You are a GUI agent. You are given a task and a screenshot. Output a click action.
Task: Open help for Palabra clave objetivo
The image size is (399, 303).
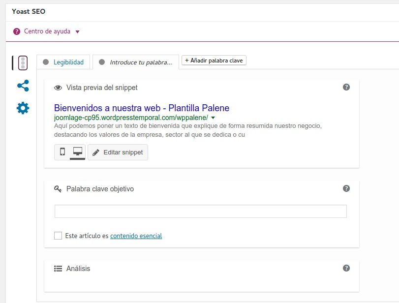(x=346, y=188)
